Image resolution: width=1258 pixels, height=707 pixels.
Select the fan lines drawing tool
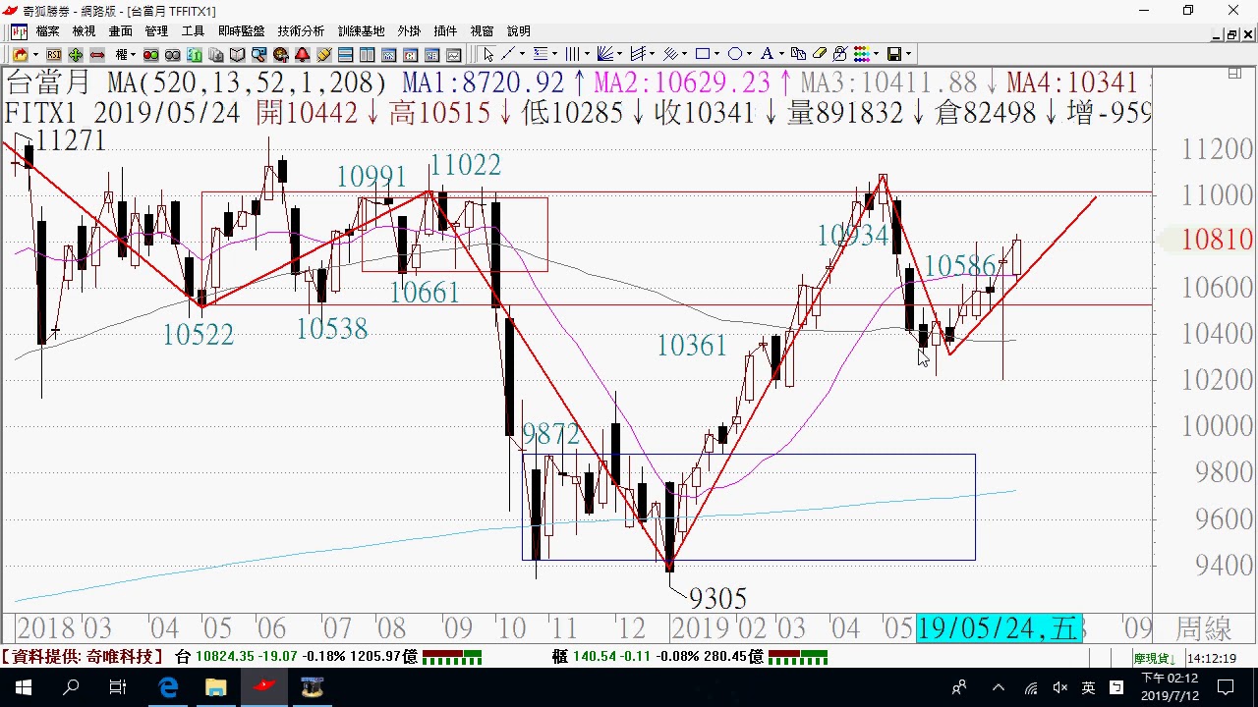coord(604,54)
